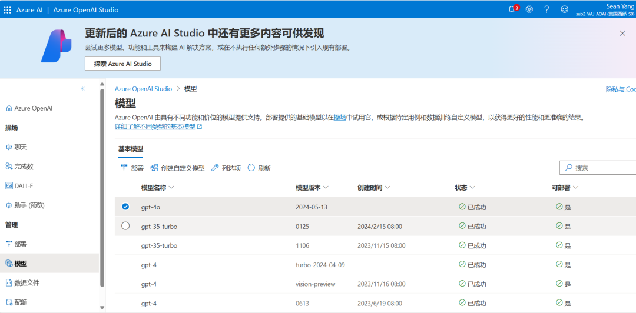
Task: Click gpt-35-turbo in the 0125 row
Action: click(x=159, y=227)
